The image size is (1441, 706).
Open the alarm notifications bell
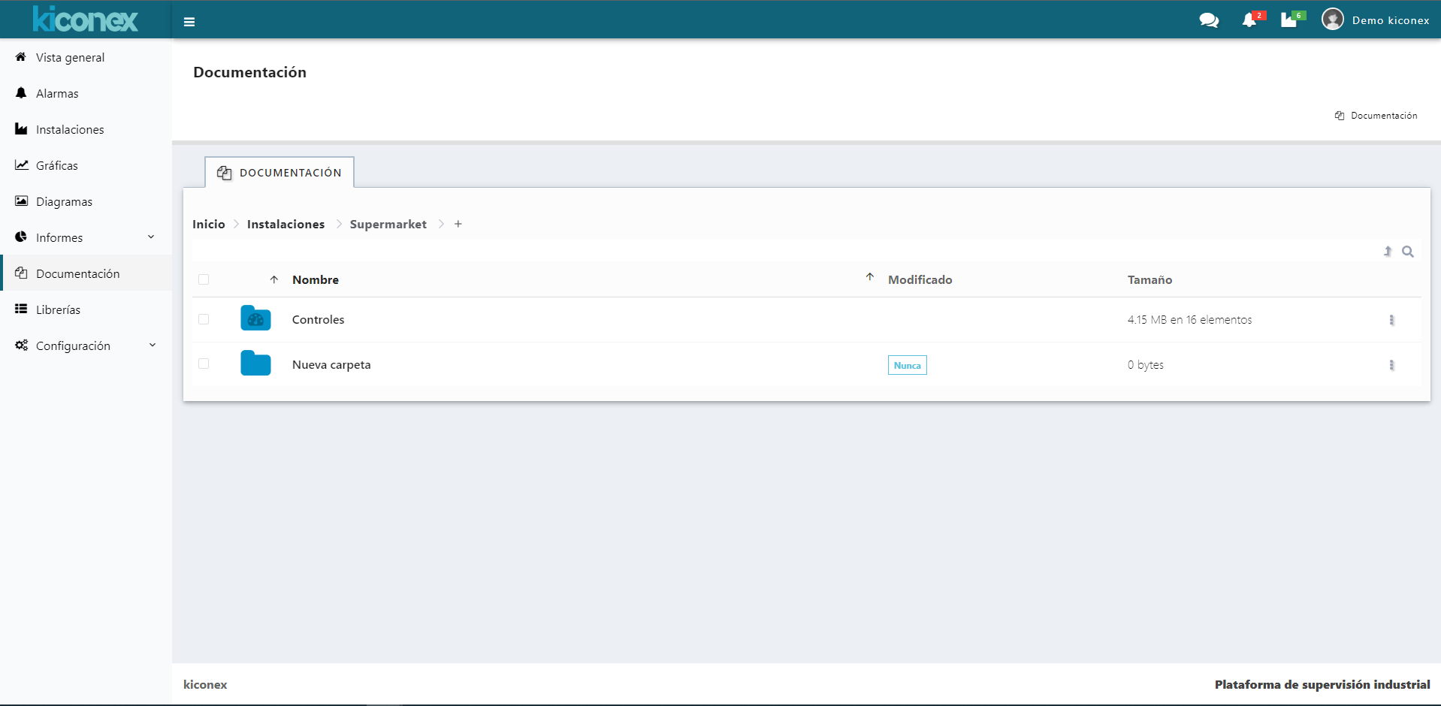pos(1249,20)
